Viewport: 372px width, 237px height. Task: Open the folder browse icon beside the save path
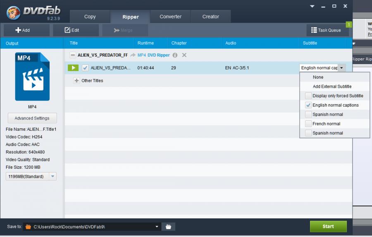[168, 227]
